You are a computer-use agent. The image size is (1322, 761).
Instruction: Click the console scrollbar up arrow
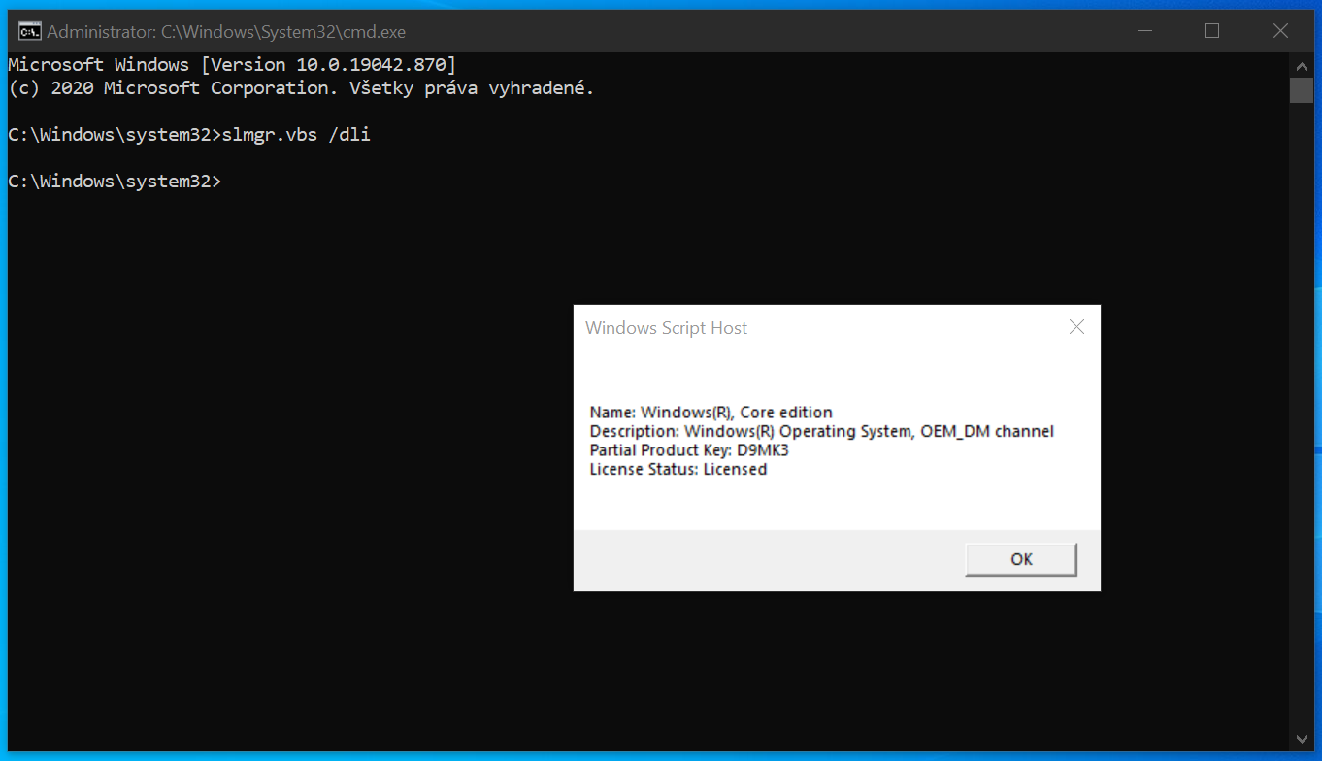tap(1302, 66)
